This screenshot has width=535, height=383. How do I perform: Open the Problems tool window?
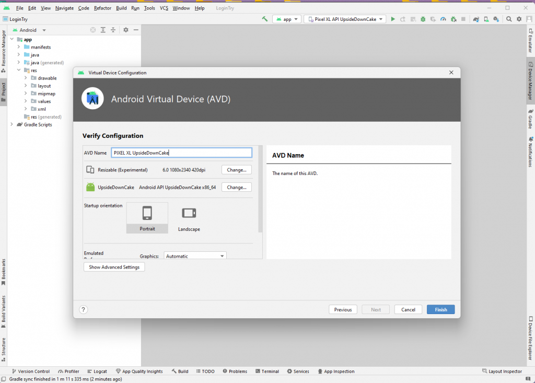pyautogui.click(x=235, y=372)
